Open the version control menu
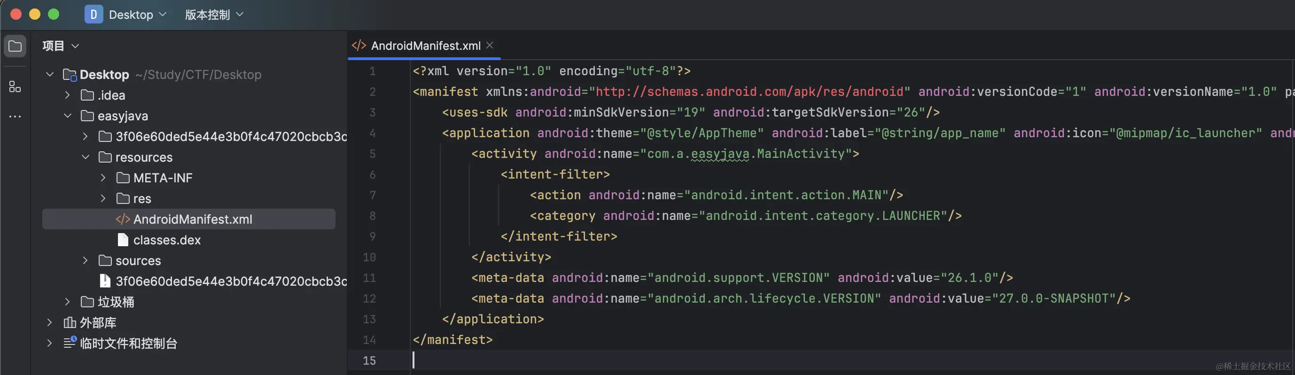The image size is (1295, 375). tap(214, 15)
